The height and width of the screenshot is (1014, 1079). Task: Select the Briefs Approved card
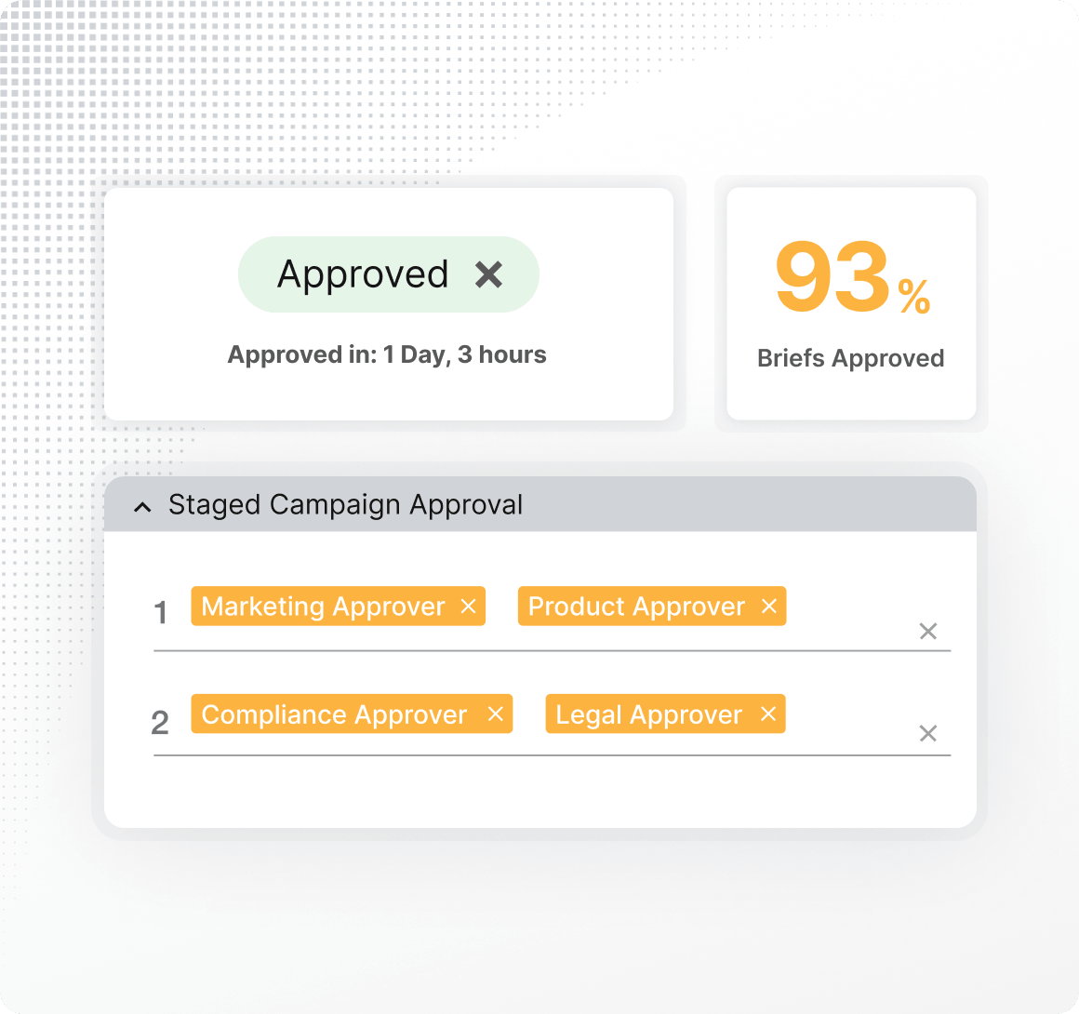pyautogui.click(x=851, y=303)
